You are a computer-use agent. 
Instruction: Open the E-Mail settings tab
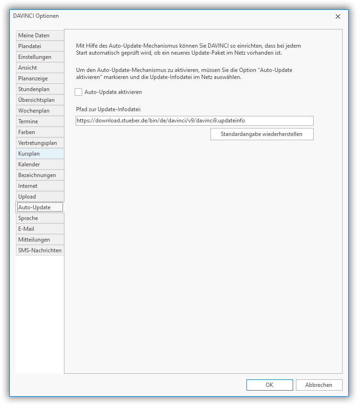(39, 229)
